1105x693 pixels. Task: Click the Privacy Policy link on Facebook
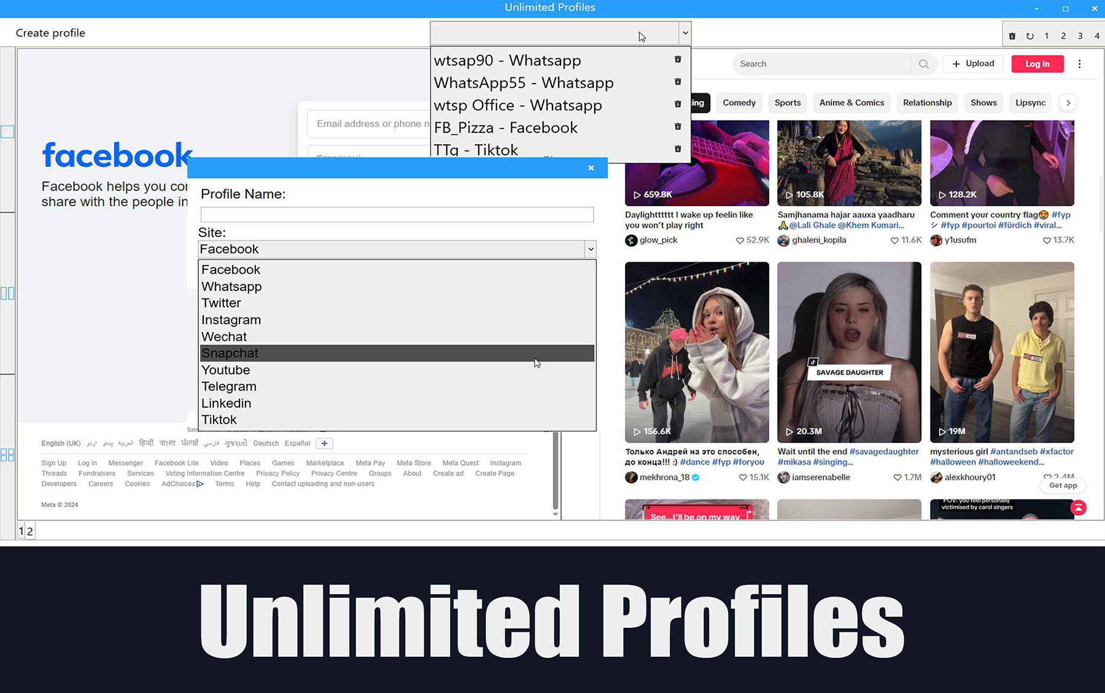[x=277, y=473]
